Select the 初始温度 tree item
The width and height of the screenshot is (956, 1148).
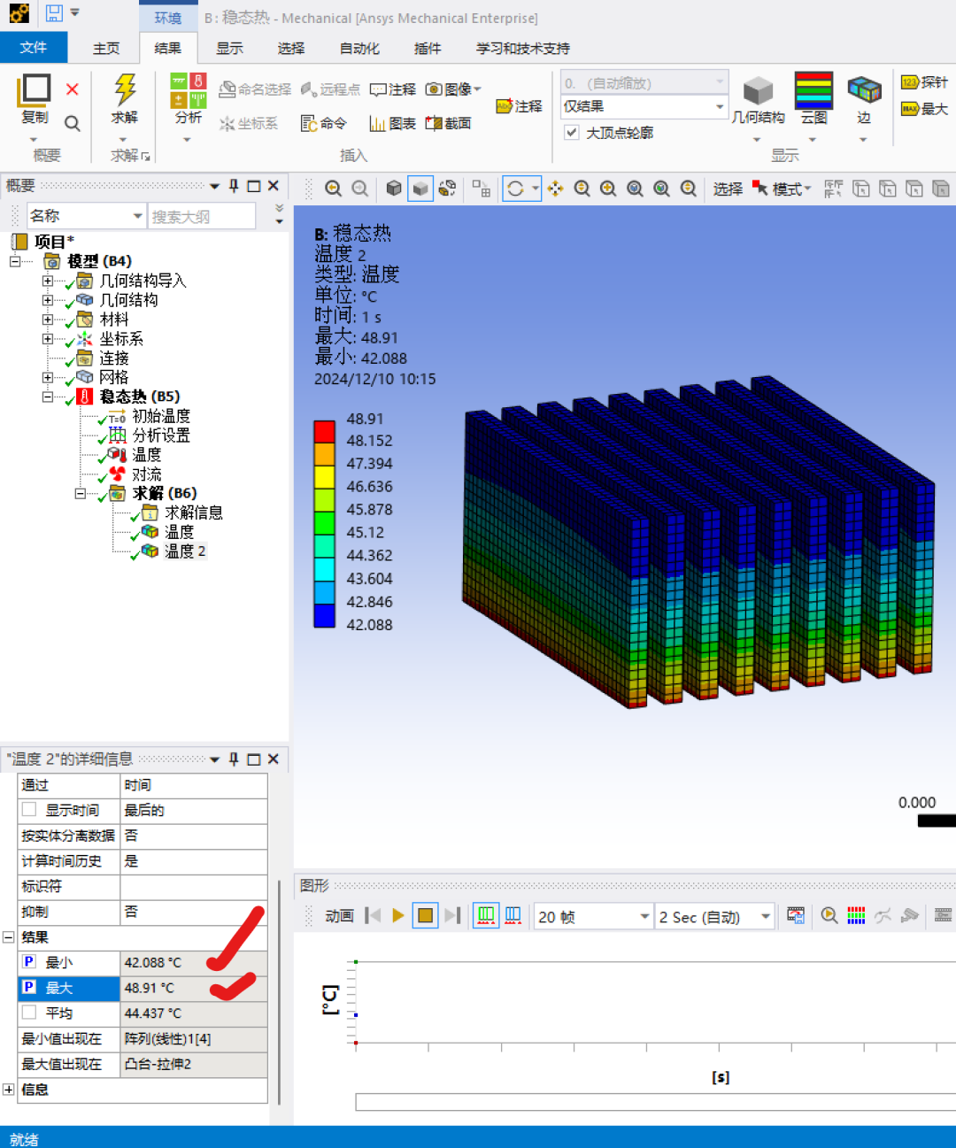pyautogui.click(x=161, y=416)
